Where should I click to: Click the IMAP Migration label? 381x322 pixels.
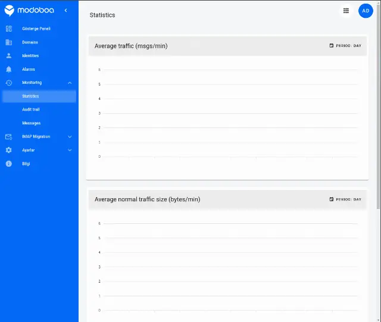coord(36,136)
